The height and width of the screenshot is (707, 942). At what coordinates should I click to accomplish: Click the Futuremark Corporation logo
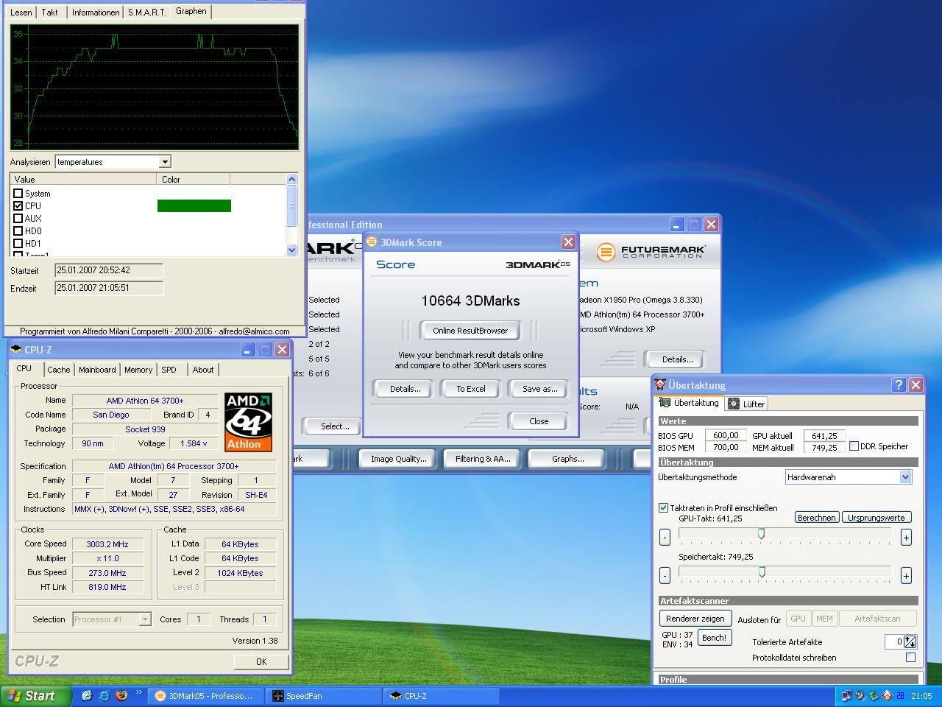(x=651, y=252)
